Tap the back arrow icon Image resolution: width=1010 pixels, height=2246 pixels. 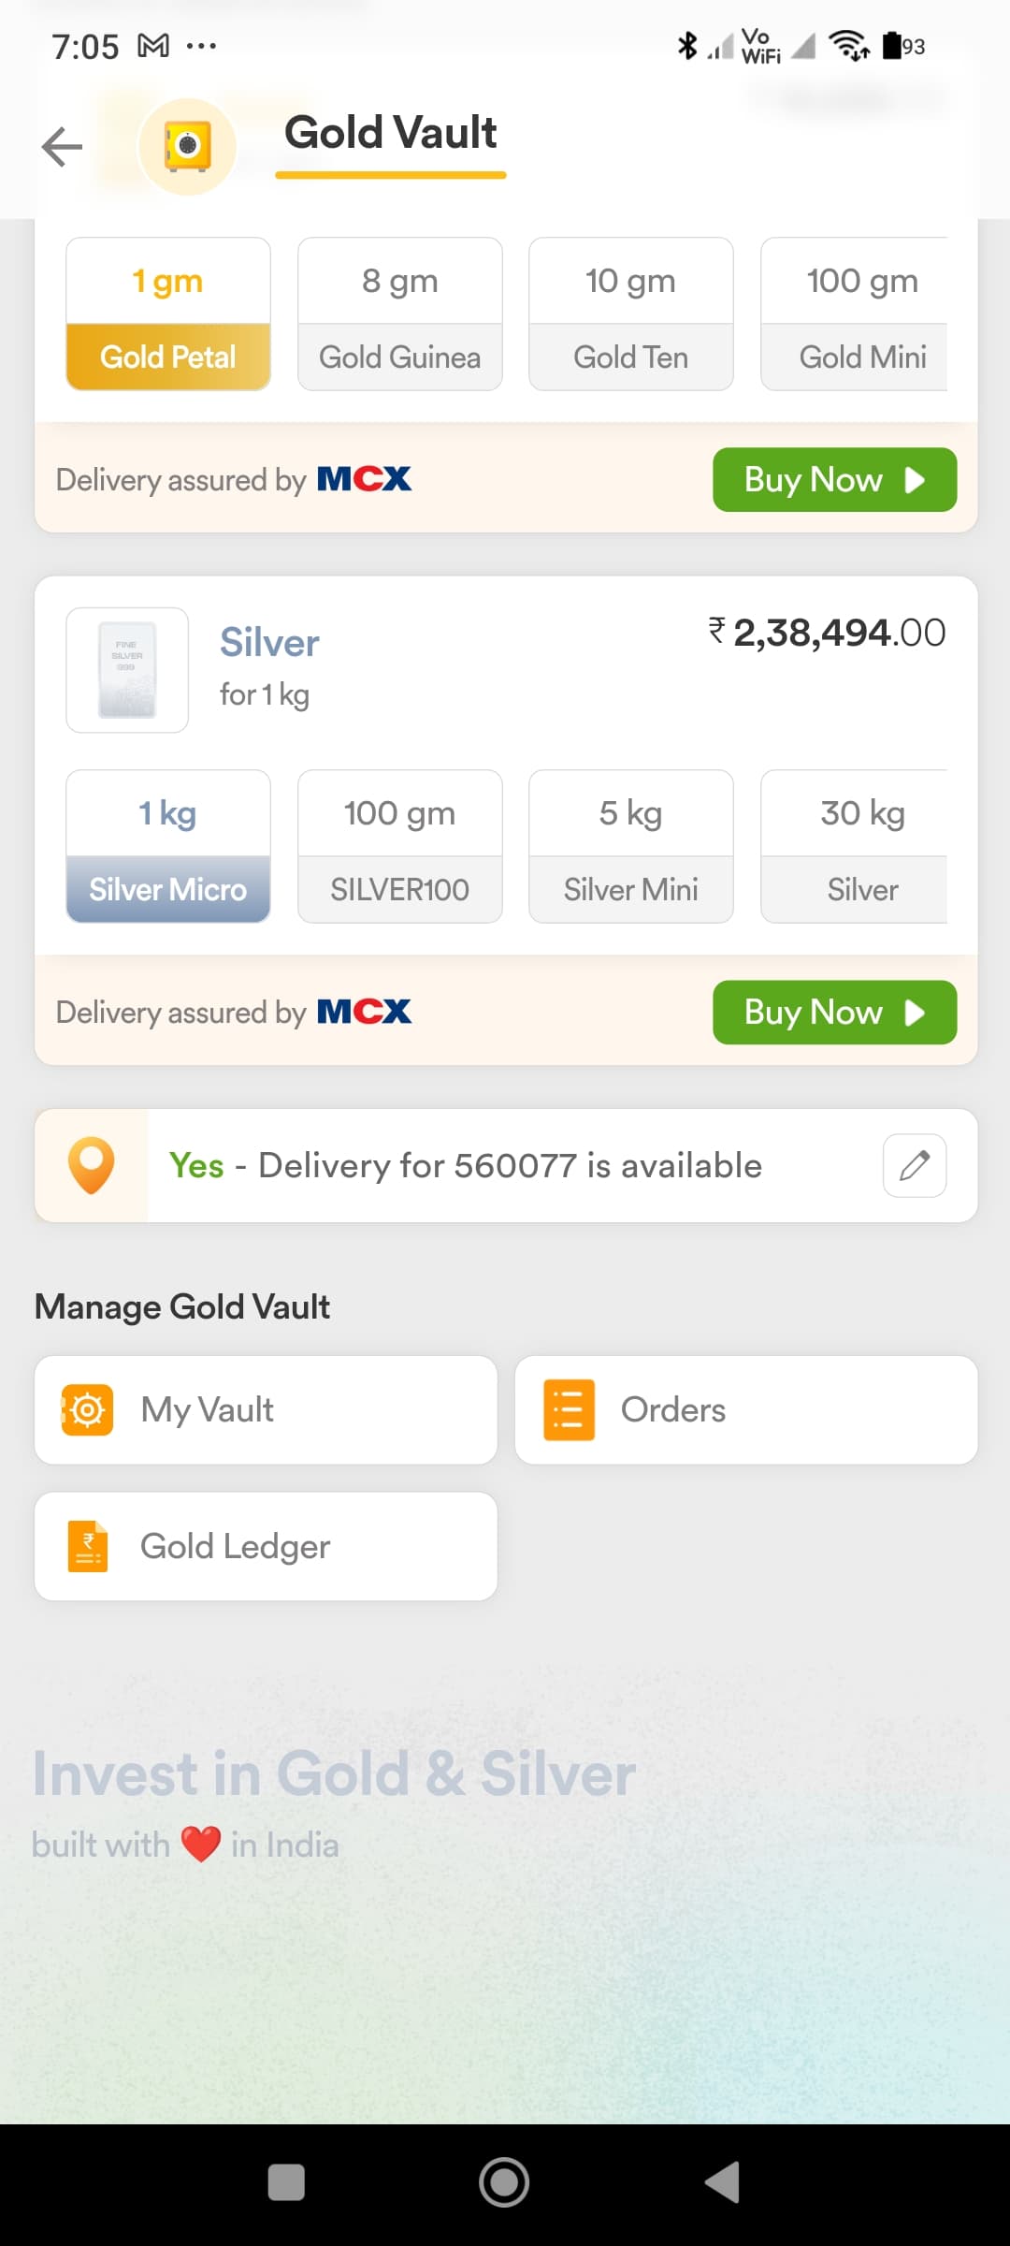tap(63, 147)
